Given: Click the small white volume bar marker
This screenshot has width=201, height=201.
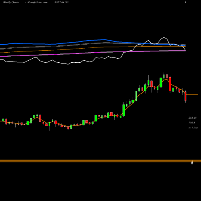Looking at the screenshot, I should 192,162.
